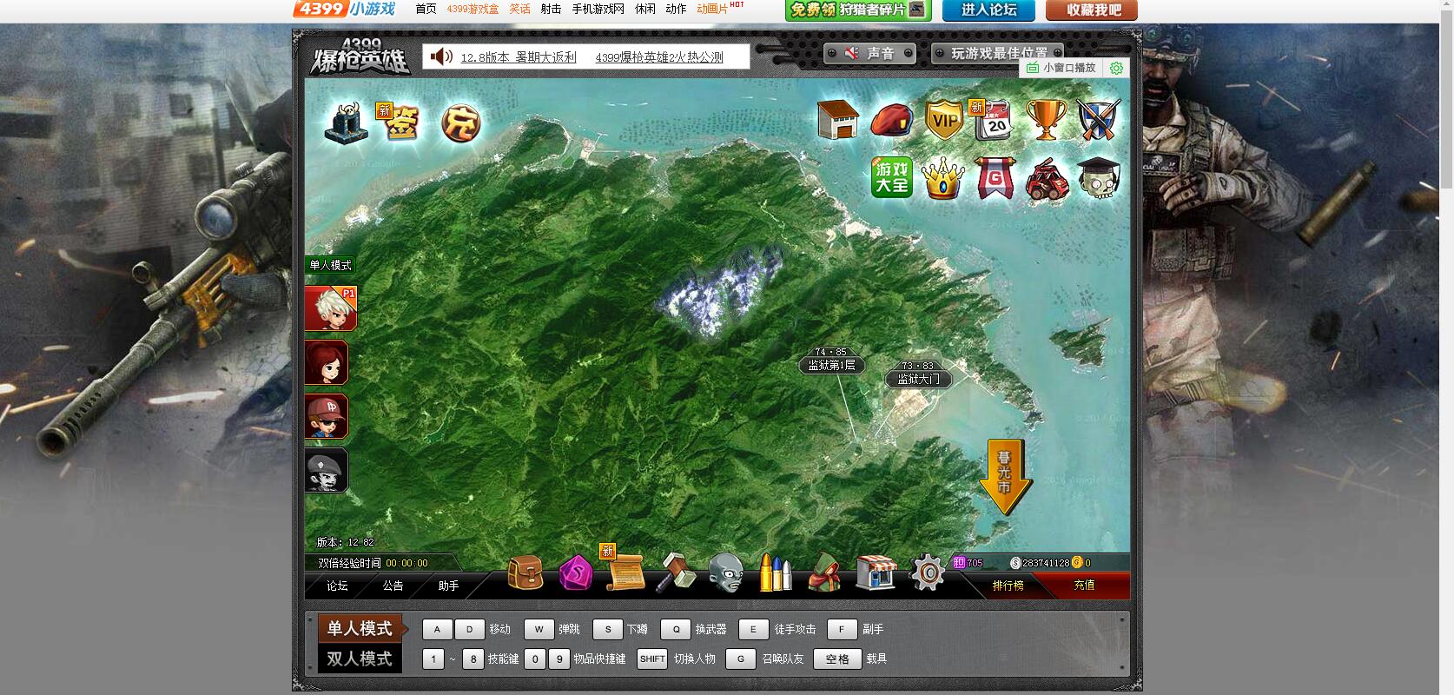Click 进入论坛 button
Screen dimensions: 1454x695
coord(989,10)
